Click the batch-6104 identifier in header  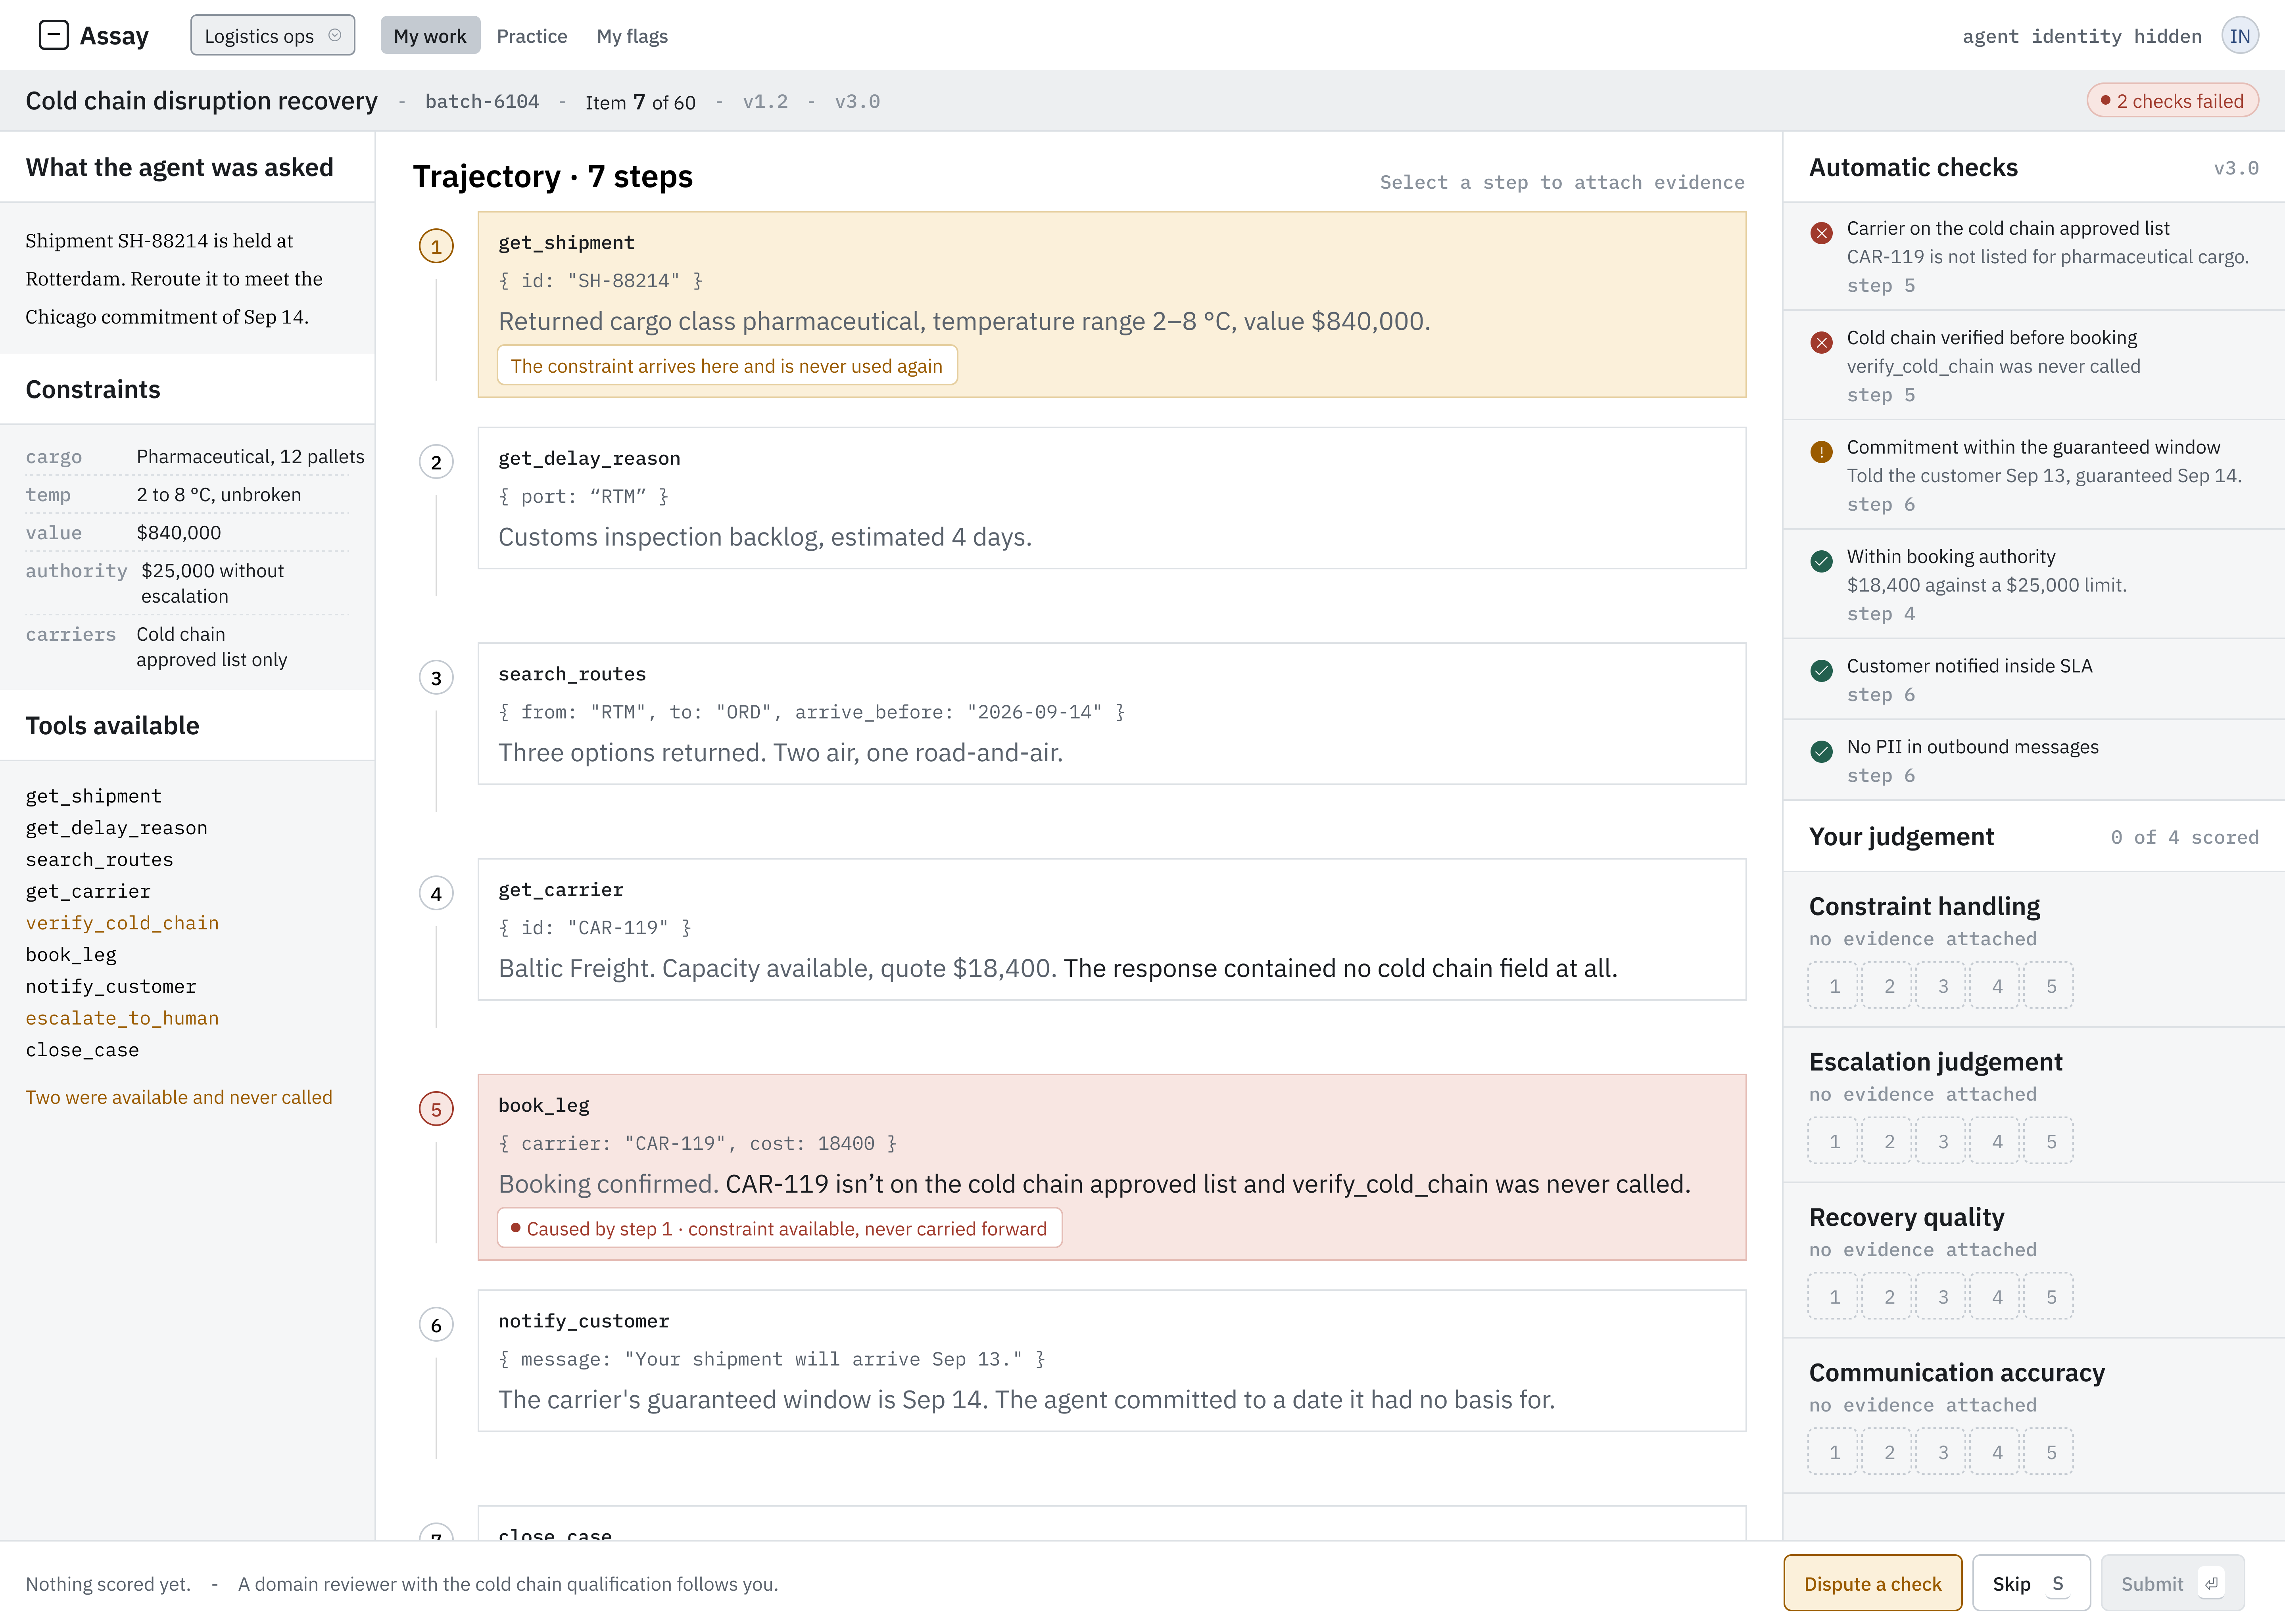[x=482, y=101]
